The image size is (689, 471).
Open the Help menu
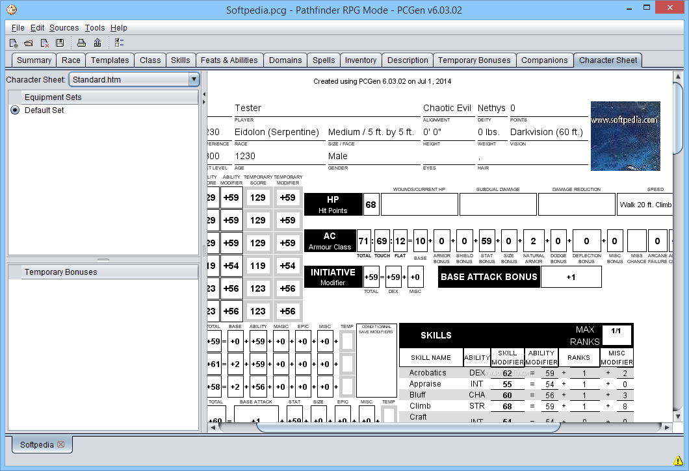(x=119, y=28)
